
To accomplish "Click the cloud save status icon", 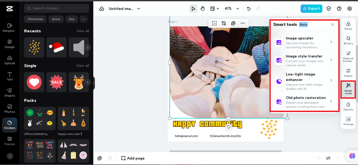I will click(102, 9).
